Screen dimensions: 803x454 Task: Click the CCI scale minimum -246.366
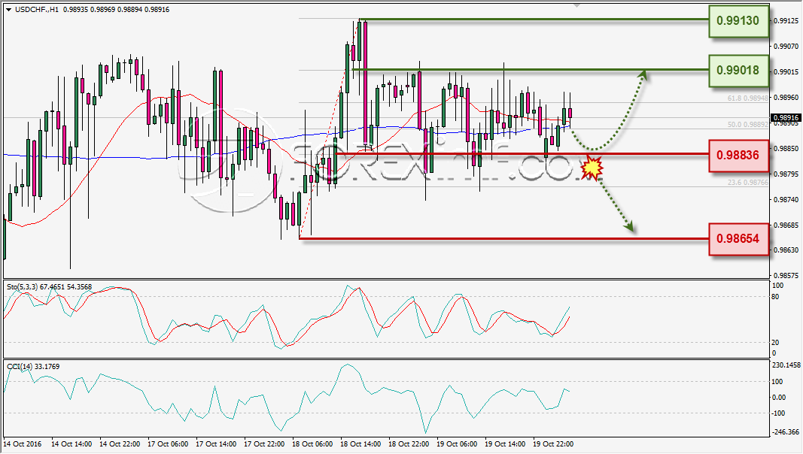point(786,432)
